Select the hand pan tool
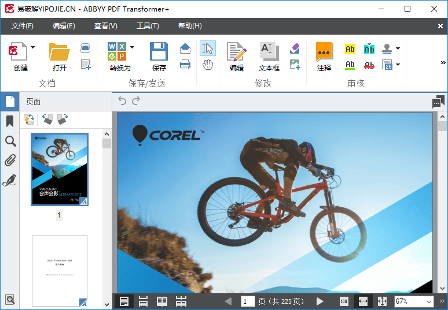The height and width of the screenshot is (310, 448). tap(208, 65)
